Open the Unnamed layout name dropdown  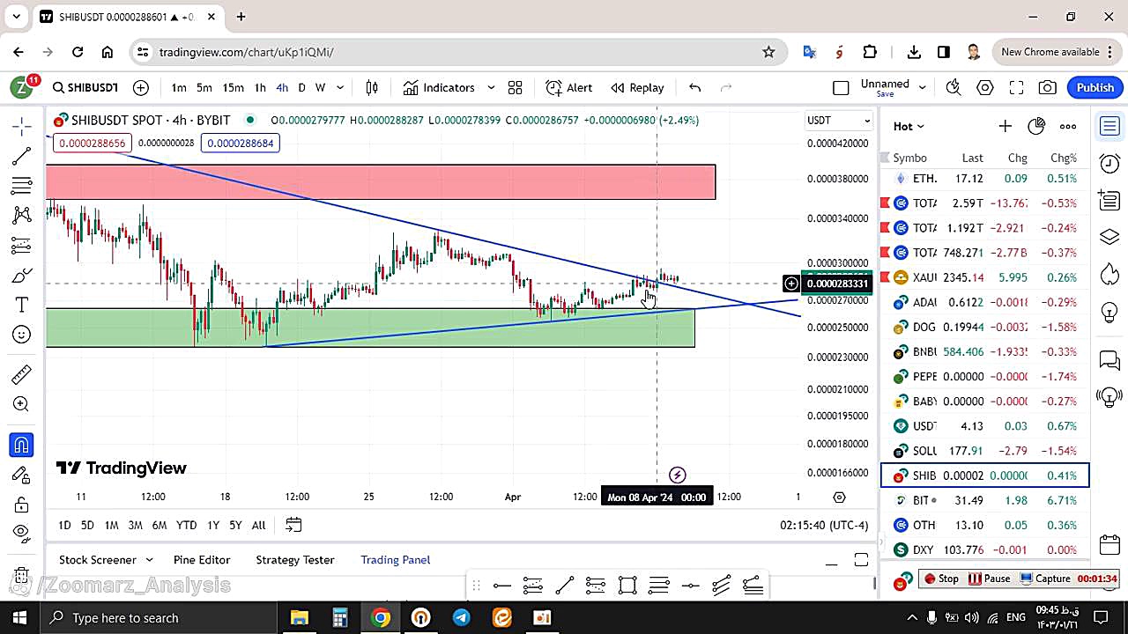click(893, 87)
